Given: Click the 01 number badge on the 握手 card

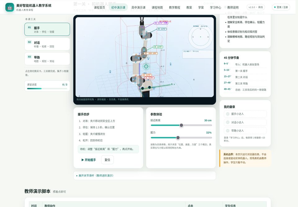Looking at the screenshot, I should coord(29,27).
